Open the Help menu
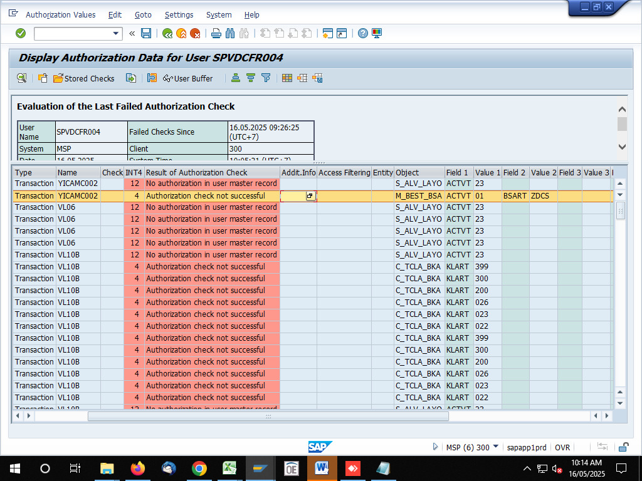Screen dimensions: 642x481 (x=252, y=15)
